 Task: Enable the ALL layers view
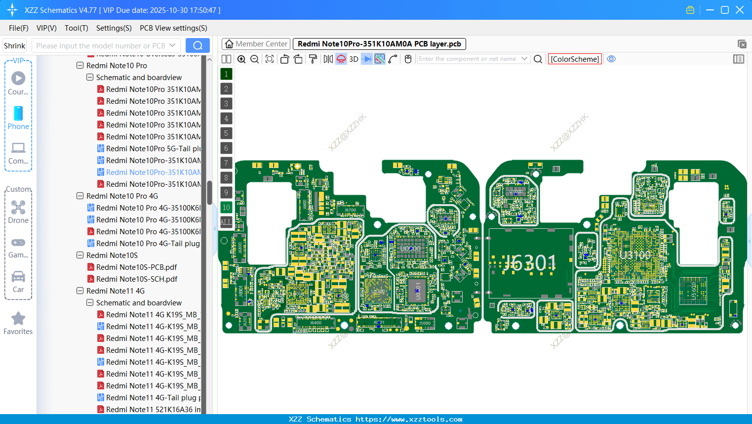click(x=226, y=222)
